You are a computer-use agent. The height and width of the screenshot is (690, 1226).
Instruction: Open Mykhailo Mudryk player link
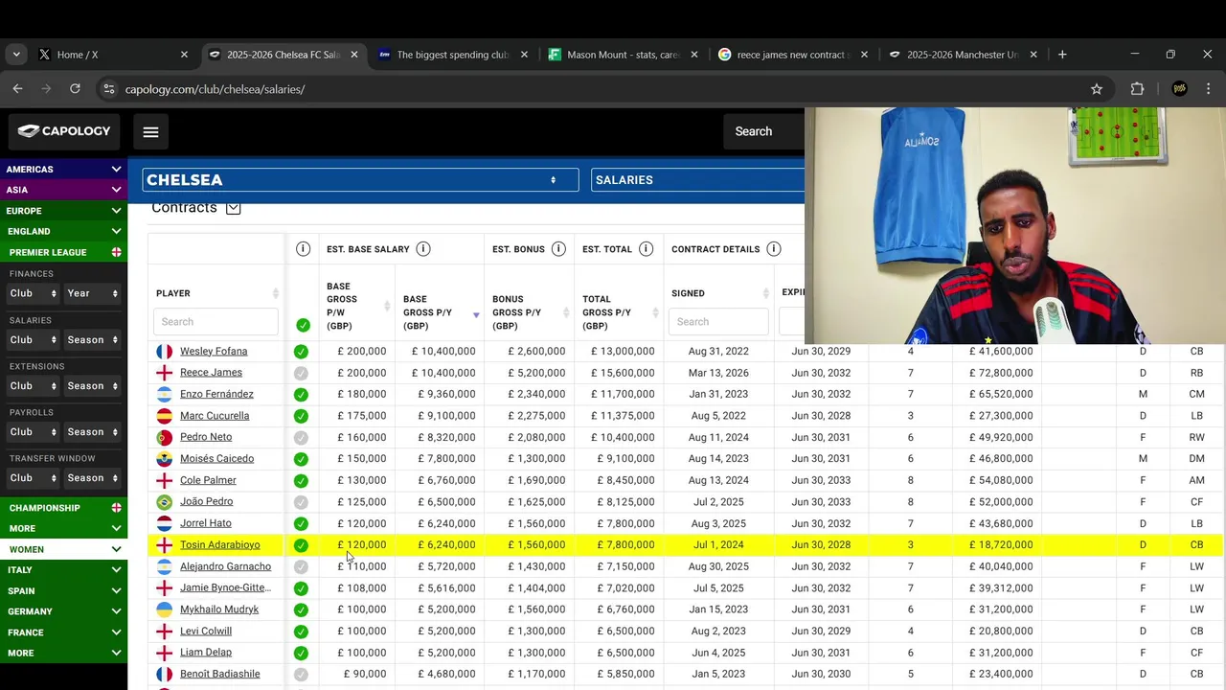[x=219, y=609]
